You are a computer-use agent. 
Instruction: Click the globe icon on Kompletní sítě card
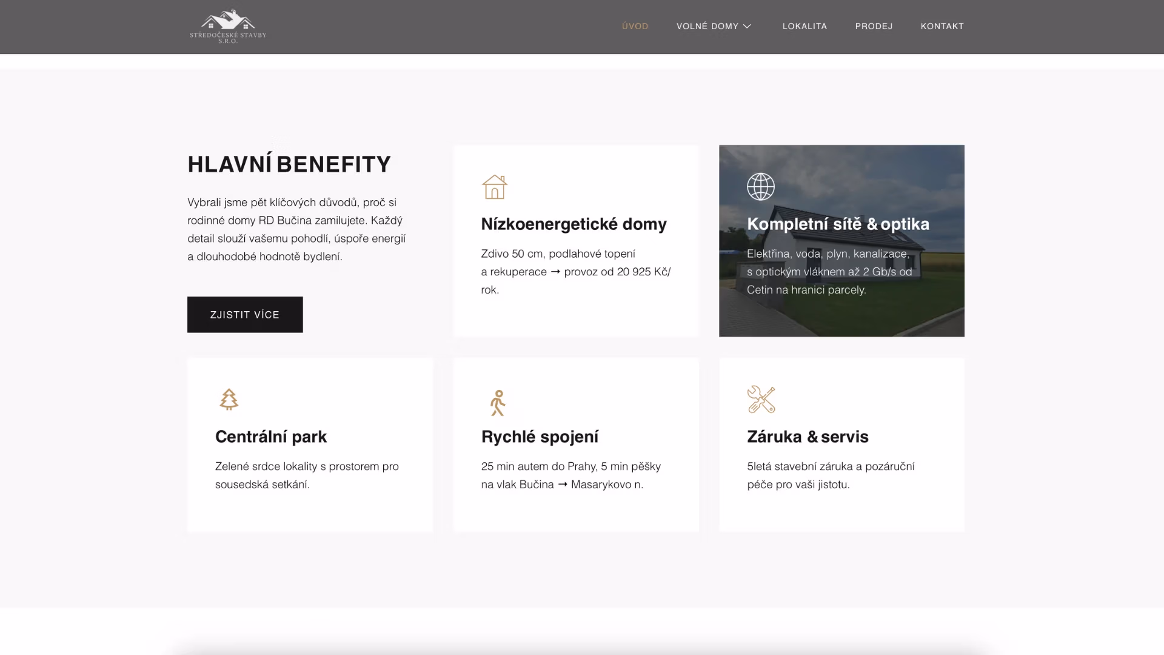761,186
